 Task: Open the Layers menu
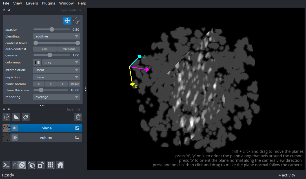coord(32,3)
